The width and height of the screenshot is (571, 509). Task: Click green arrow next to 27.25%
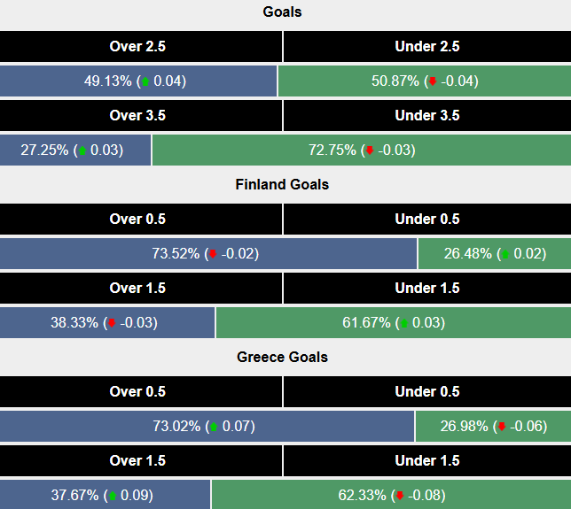coord(82,150)
